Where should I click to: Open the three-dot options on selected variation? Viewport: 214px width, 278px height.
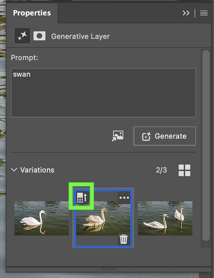tap(124, 198)
